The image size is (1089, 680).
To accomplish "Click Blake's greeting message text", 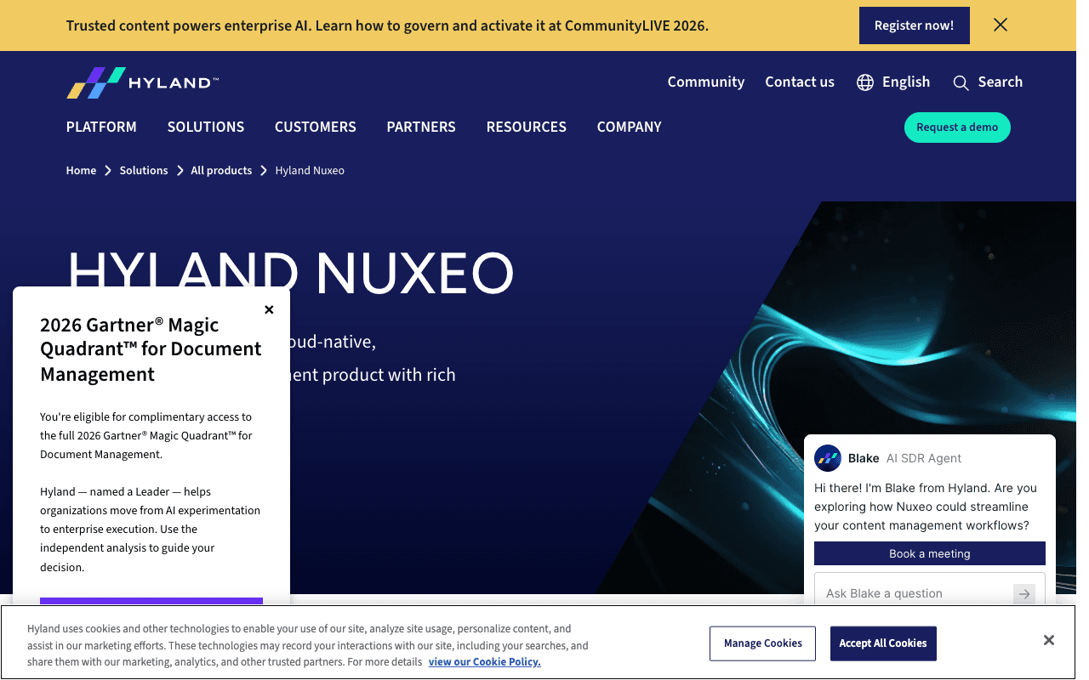I will tap(926, 507).
